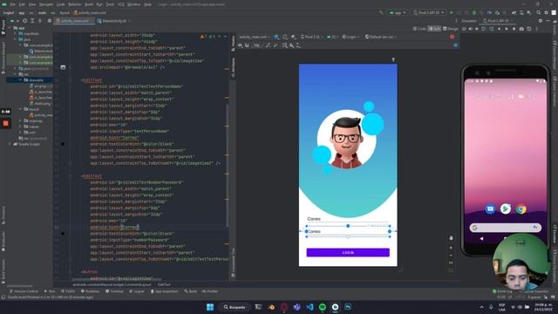Toggle the autoconnect magnet icon in design toolbar
Image resolution: width=558 pixels, height=314 pixels.
point(247,45)
